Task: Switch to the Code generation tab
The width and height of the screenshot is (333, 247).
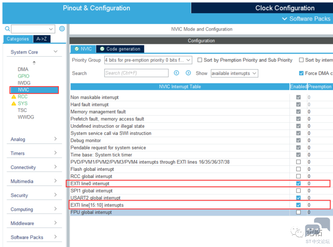Action: [120, 49]
